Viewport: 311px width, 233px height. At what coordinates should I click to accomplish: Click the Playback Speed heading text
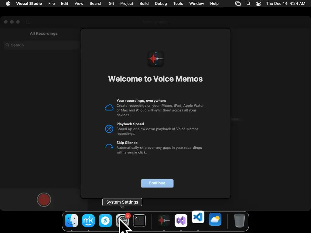point(130,124)
